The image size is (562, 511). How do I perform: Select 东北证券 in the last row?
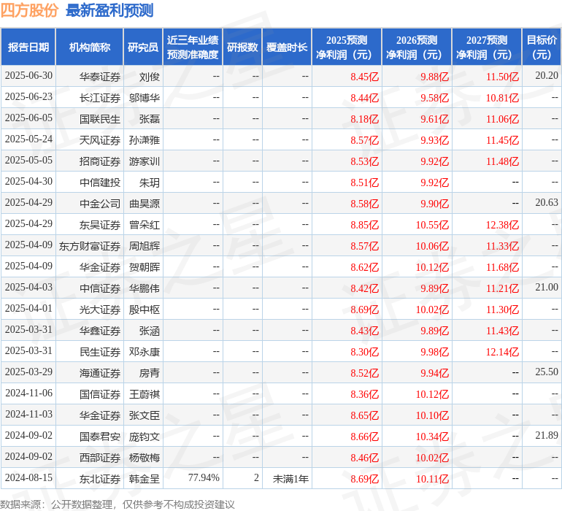pyautogui.click(x=100, y=479)
